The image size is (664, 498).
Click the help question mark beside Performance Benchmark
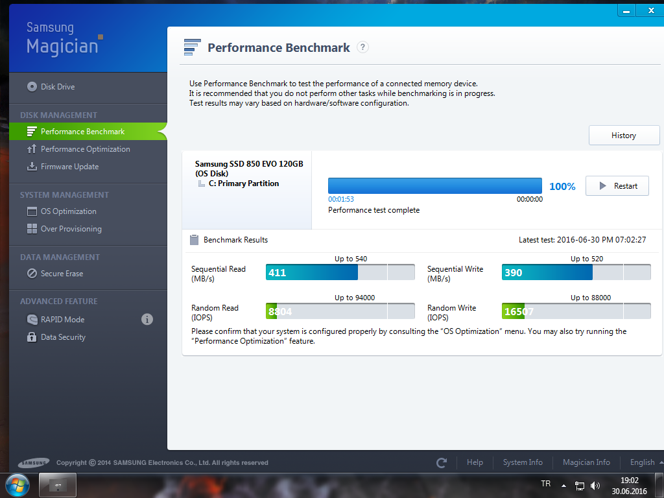tap(363, 47)
